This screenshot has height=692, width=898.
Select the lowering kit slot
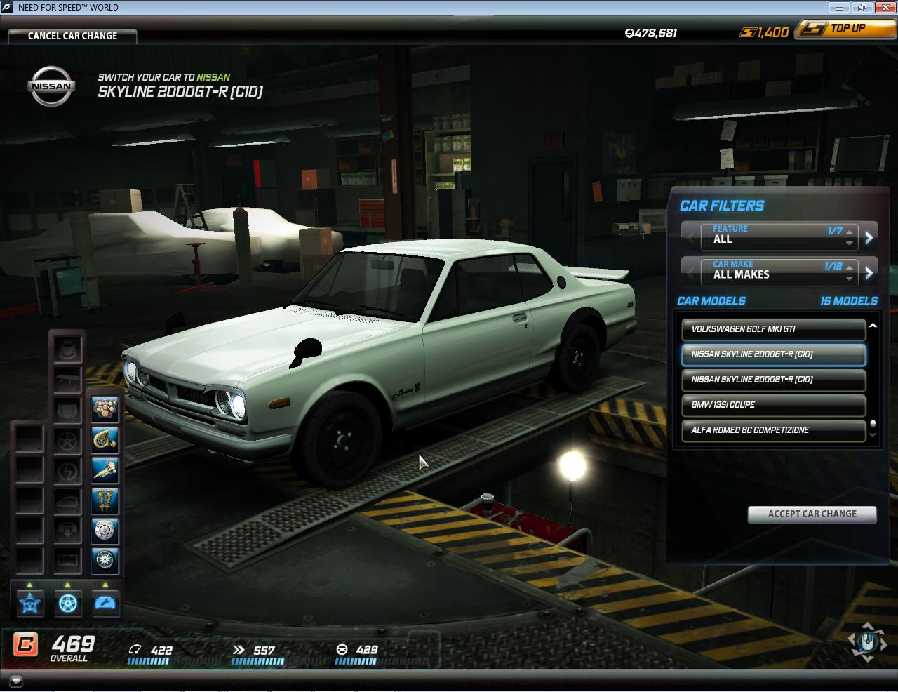tap(68, 531)
